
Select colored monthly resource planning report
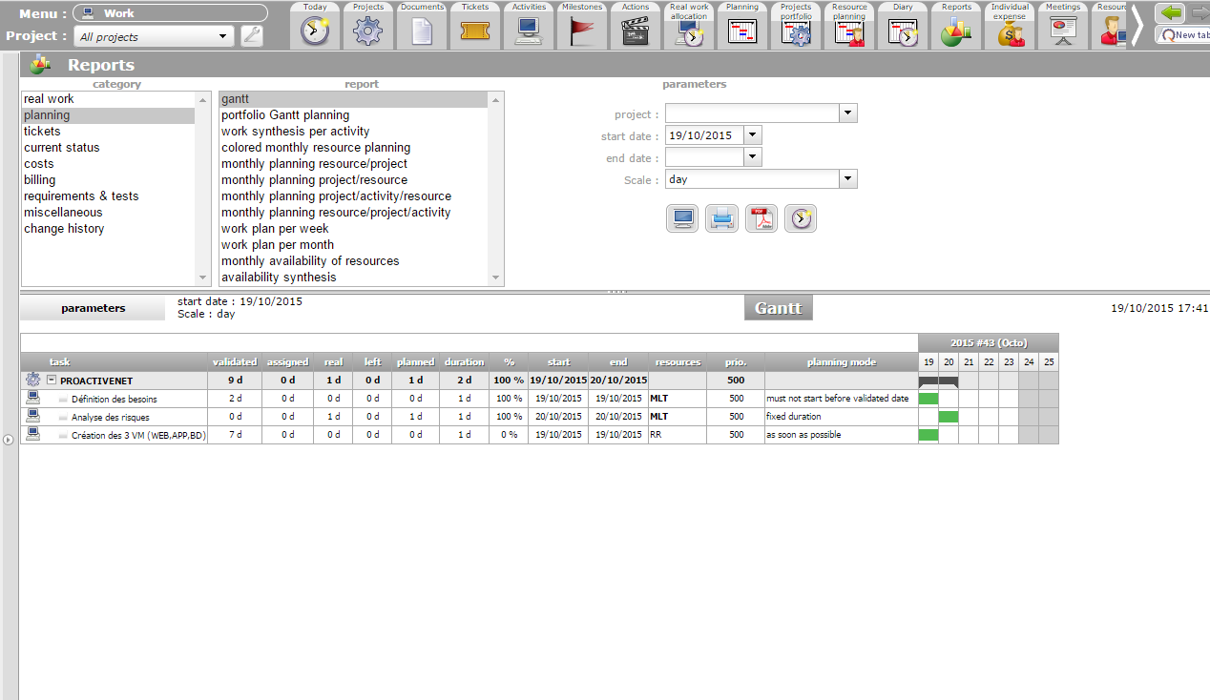[x=353, y=148]
